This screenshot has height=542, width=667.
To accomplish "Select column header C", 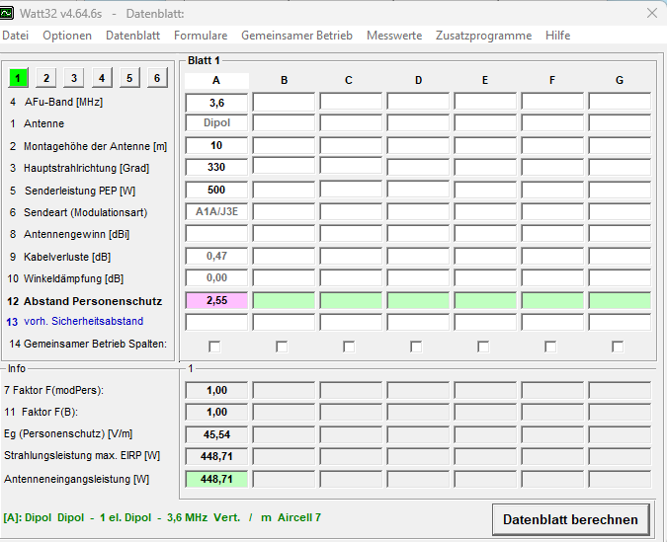I will pos(349,80).
